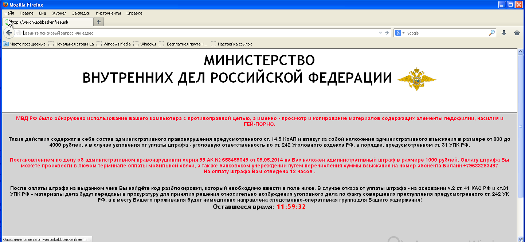The width and height of the screenshot is (525, 242).
Task: Open the Google search engine selector
Action: coord(400,33)
